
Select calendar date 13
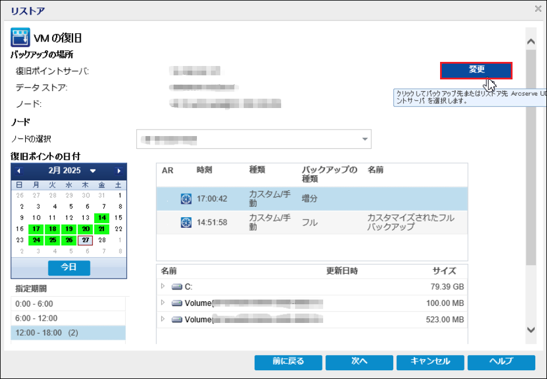click(x=85, y=218)
